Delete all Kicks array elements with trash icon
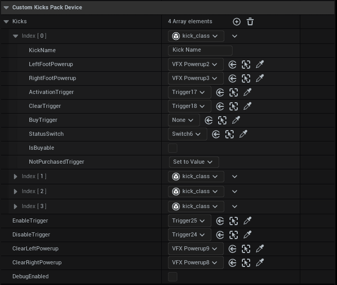 tap(250, 22)
